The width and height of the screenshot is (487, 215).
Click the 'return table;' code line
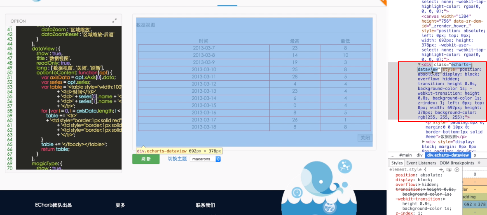click(55, 149)
